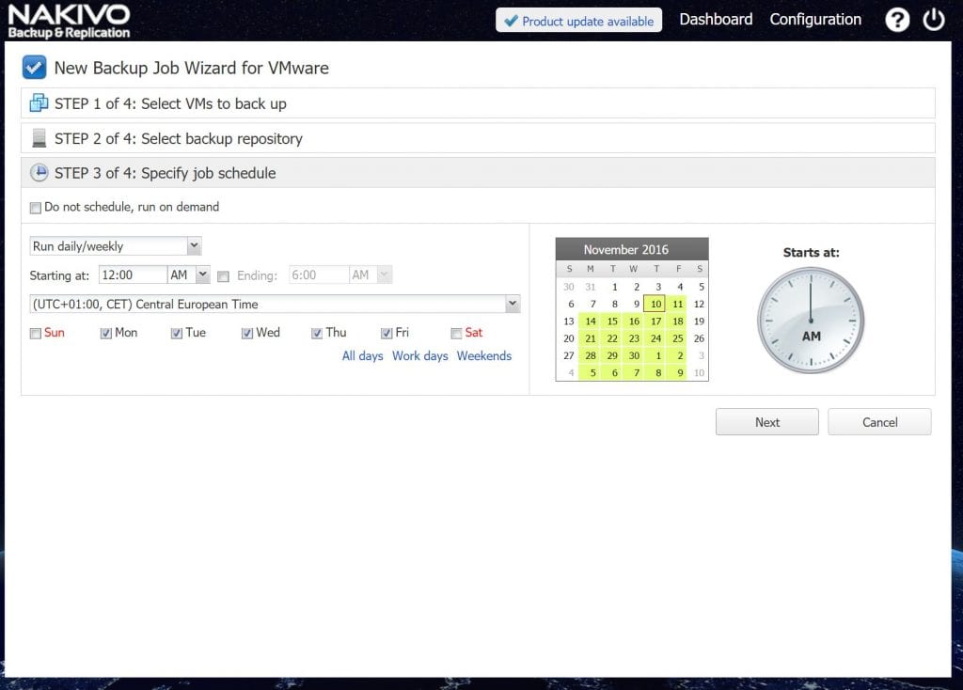Uncheck the Wed day checkbox
Screen dimensions: 963x690
tap(247, 333)
